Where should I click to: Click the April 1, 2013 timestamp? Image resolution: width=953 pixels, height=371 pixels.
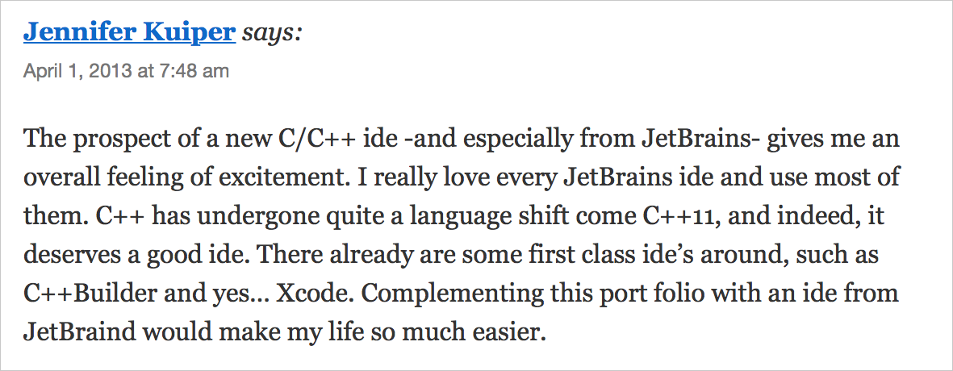tap(126, 72)
